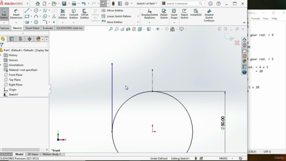Select the sketch Text tool

pos(54,17)
